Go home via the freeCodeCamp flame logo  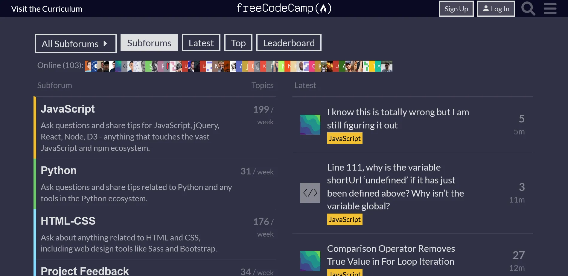point(284,8)
